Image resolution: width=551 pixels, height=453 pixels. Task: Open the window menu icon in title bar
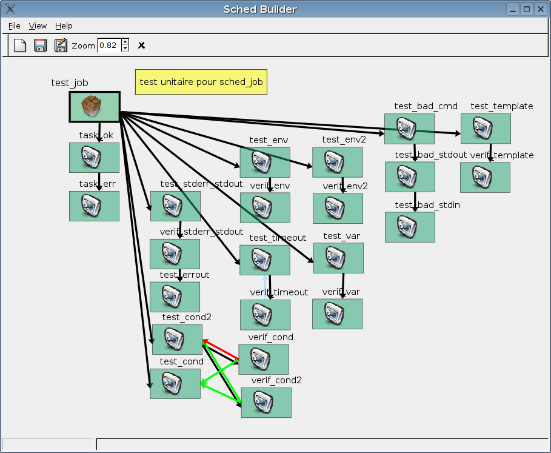(x=10, y=8)
